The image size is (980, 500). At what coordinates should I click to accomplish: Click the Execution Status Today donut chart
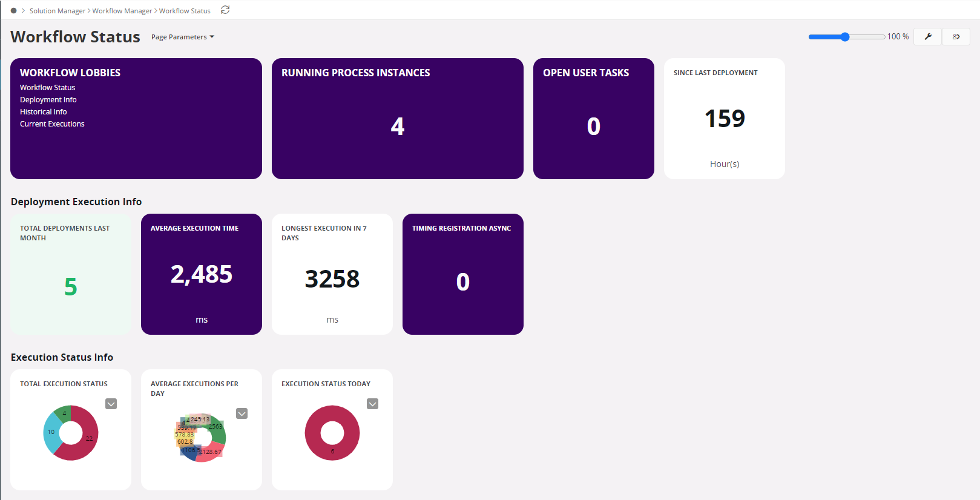[332, 433]
